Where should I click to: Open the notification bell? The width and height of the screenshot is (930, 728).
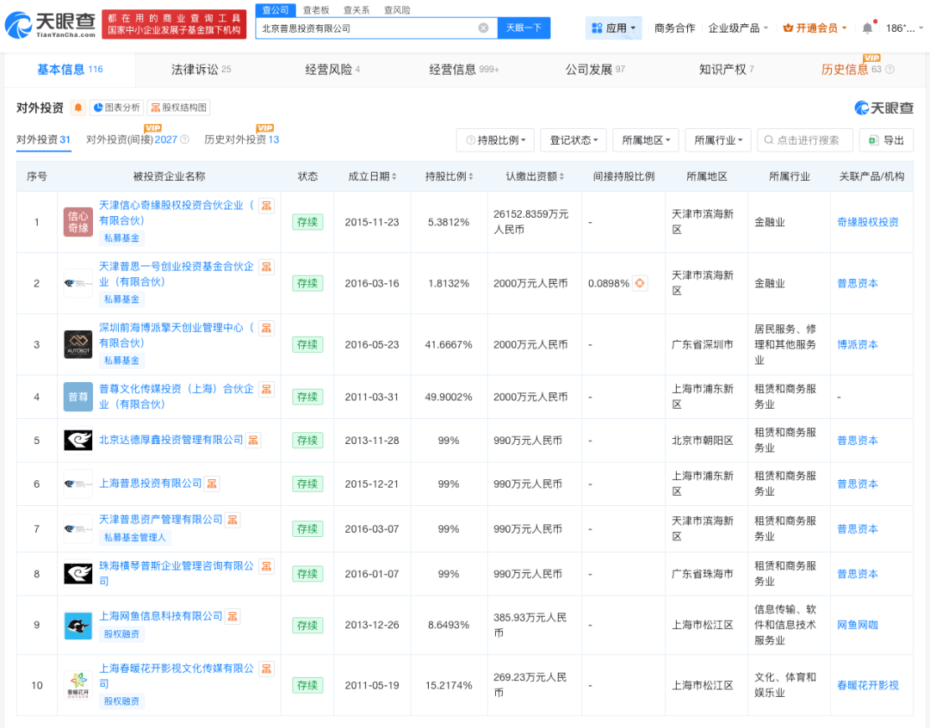point(866,28)
